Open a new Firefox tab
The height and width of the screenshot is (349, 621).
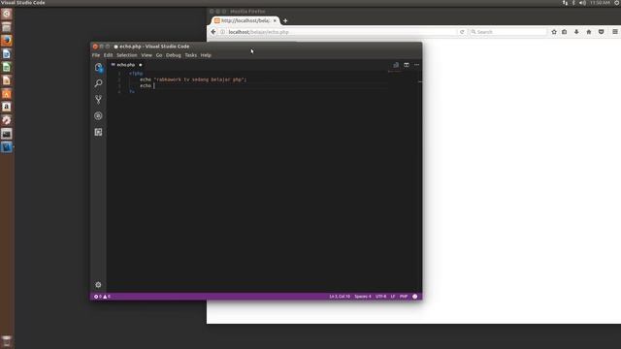[285, 20]
